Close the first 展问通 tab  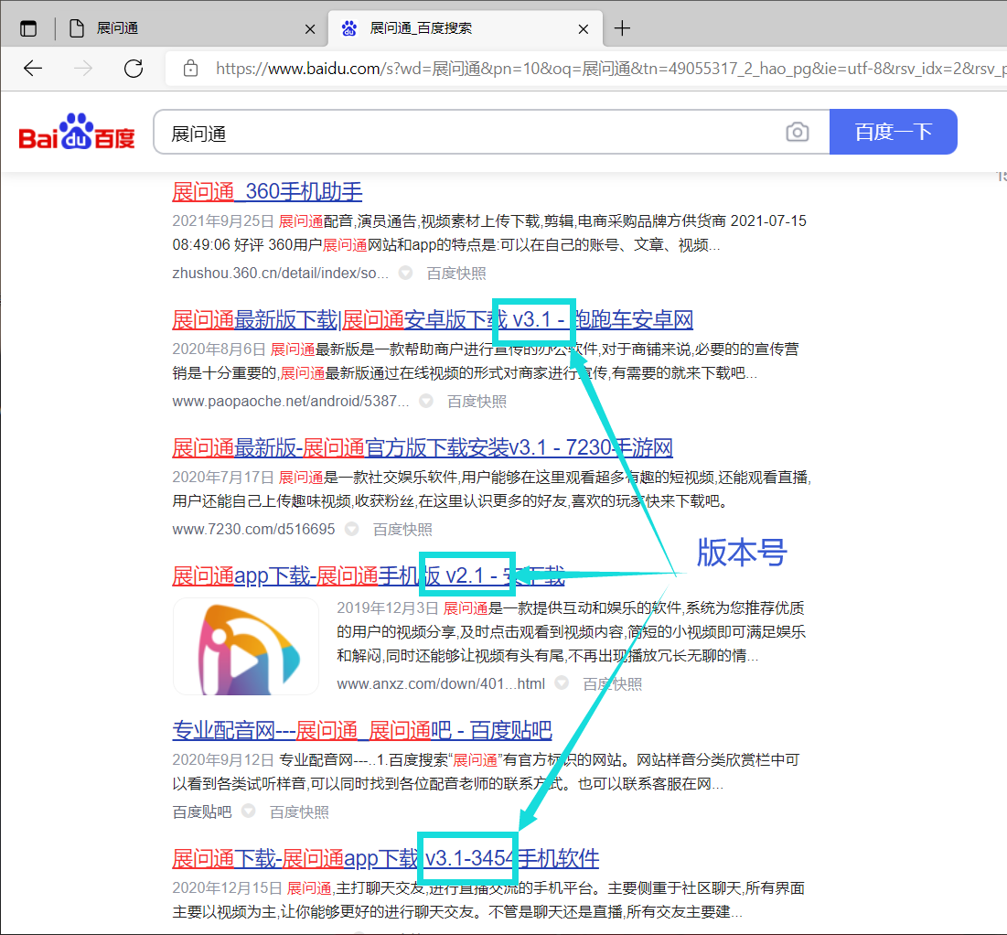pyautogui.click(x=309, y=29)
